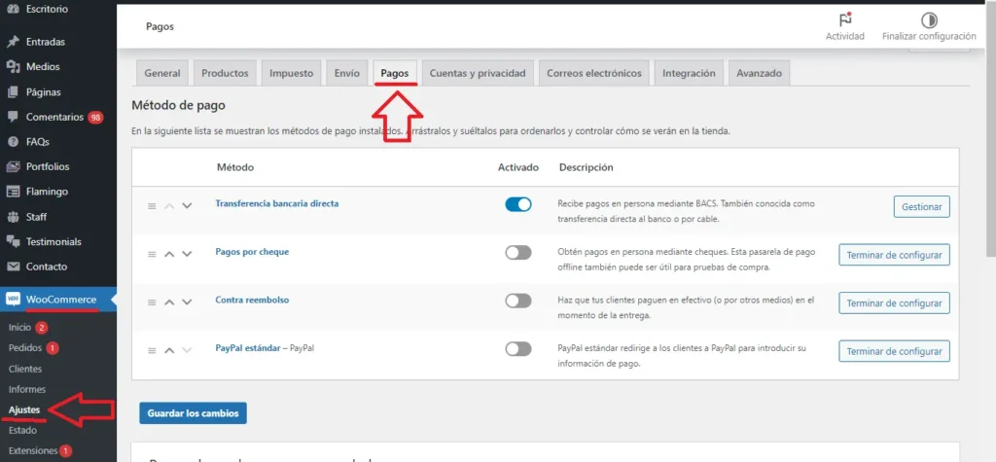Click the Testimonials icon
996x462 pixels.
point(12,241)
